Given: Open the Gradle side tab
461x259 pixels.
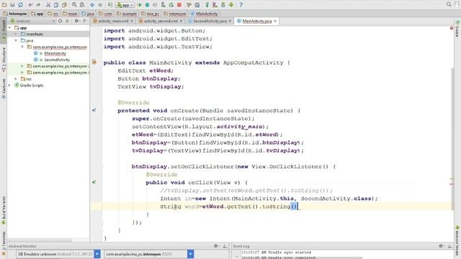Looking at the screenshot, I should [x=457, y=29].
